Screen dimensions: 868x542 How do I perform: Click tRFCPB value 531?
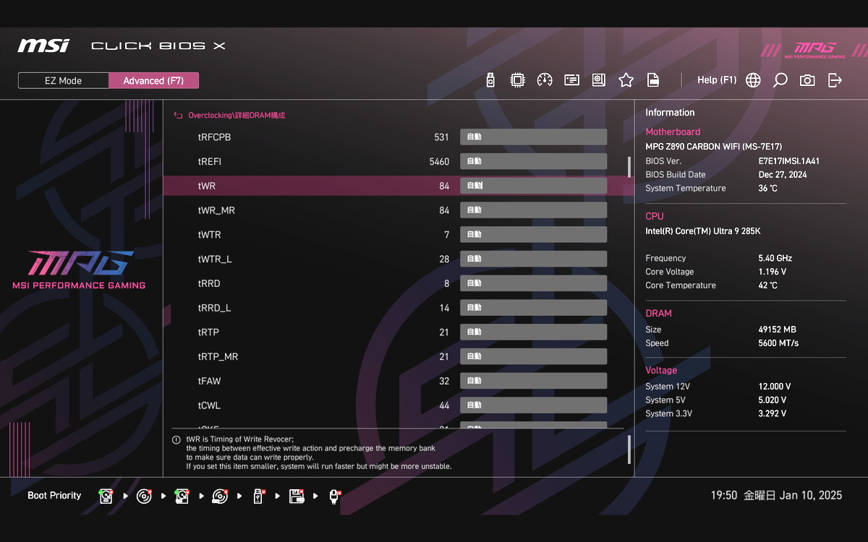442,137
